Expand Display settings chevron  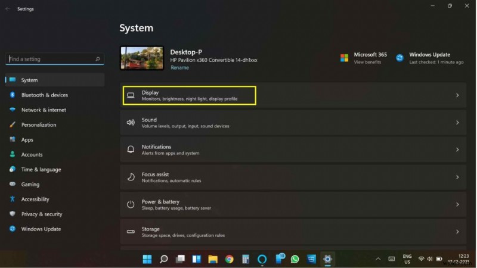pyautogui.click(x=457, y=95)
